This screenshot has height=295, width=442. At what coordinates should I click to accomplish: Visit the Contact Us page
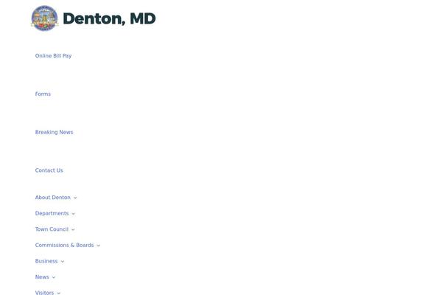point(49,170)
